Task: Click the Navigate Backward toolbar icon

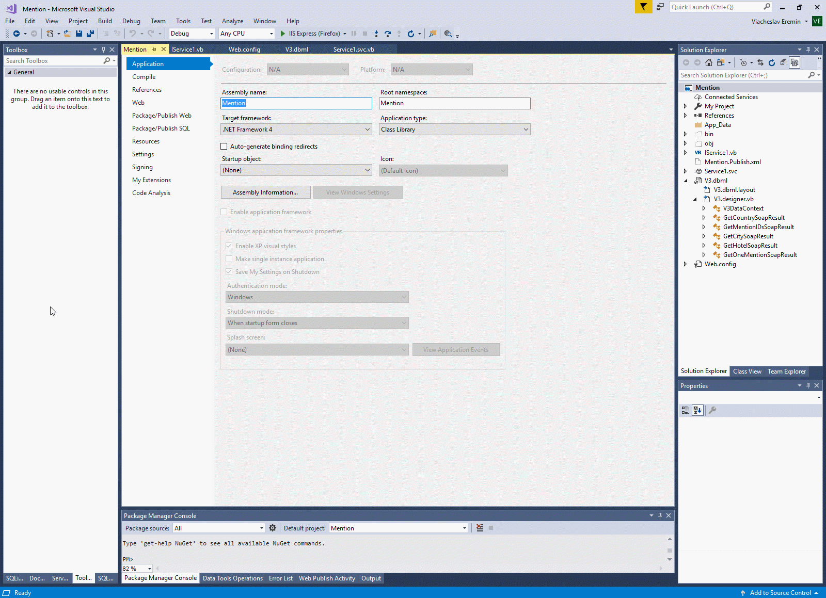Action: (x=17, y=34)
